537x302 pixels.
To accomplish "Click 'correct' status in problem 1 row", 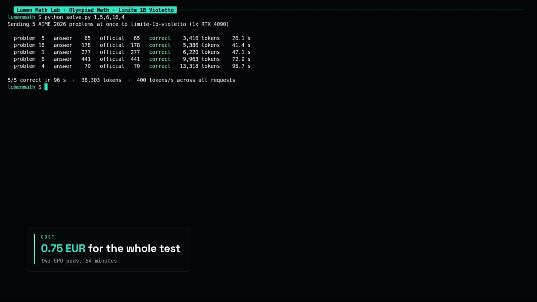I will click(160, 52).
